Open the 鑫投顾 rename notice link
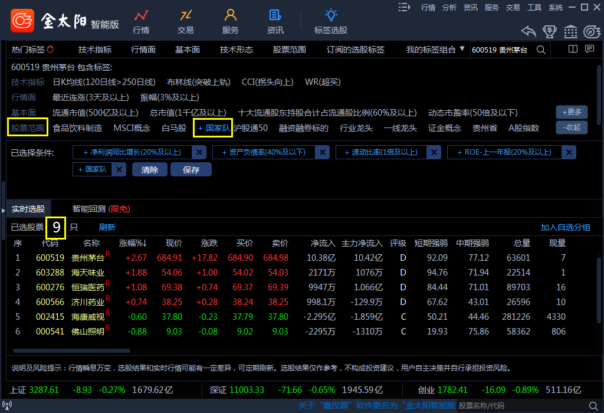The width and height of the screenshot is (604, 413). click(x=377, y=405)
